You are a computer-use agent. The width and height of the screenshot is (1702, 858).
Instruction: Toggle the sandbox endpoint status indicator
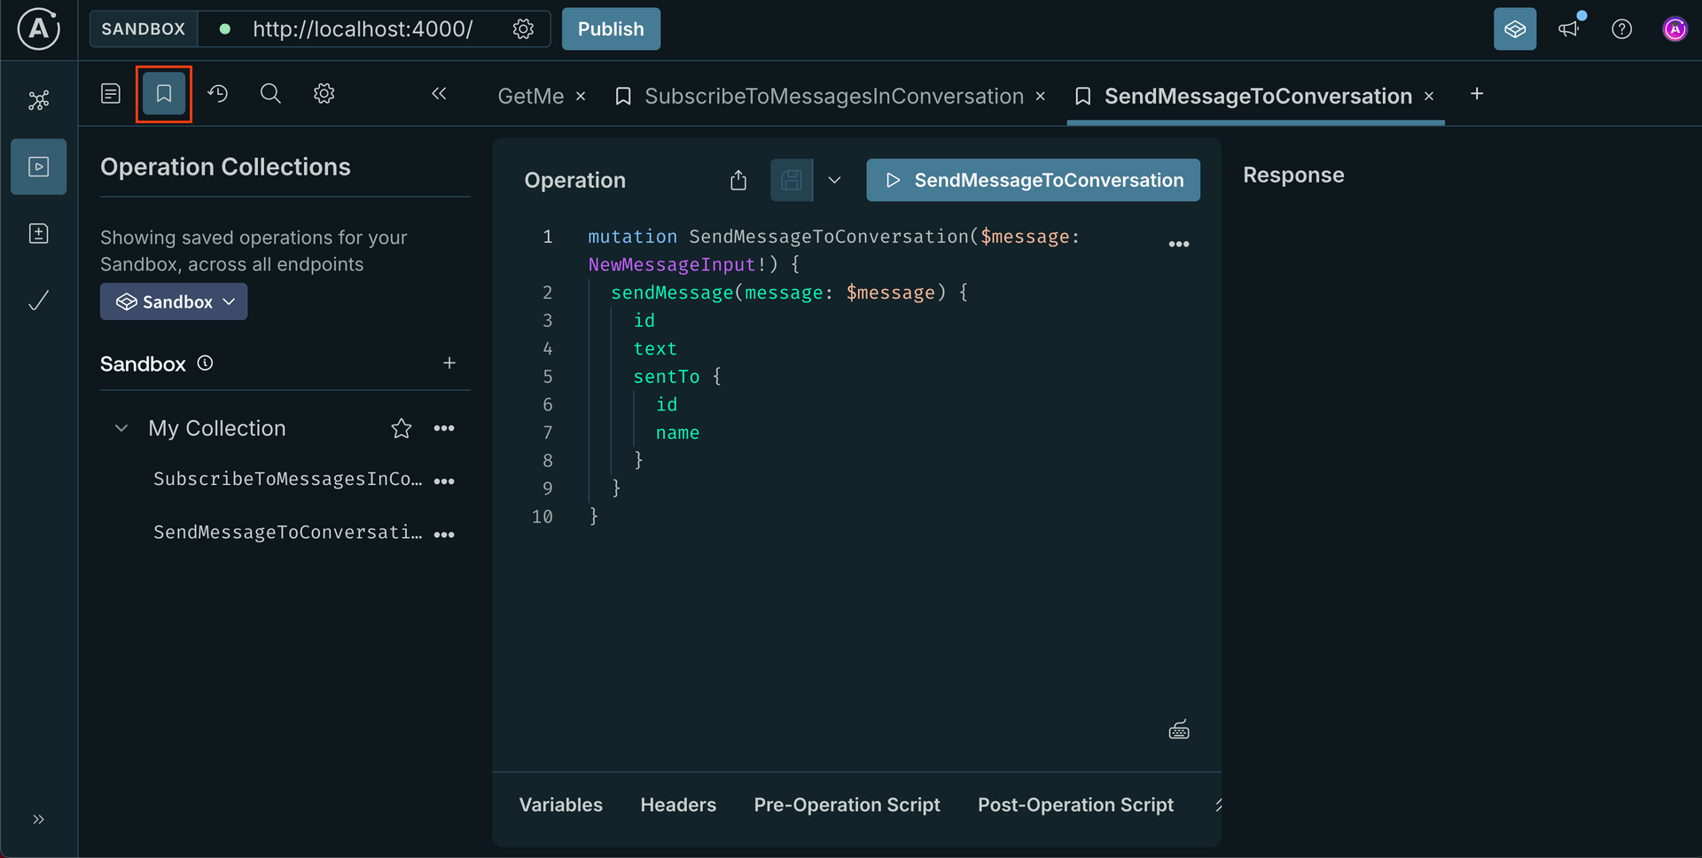tap(226, 29)
